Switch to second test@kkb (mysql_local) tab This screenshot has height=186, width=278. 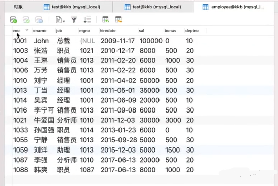tap(152, 7)
